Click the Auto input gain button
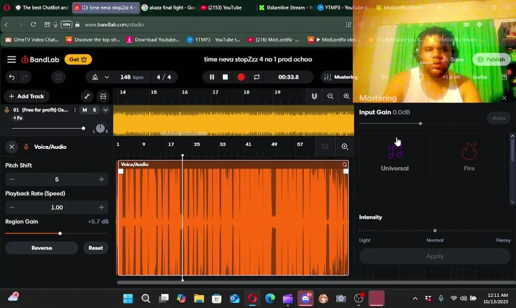The height and width of the screenshot is (308, 516). pyautogui.click(x=498, y=118)
